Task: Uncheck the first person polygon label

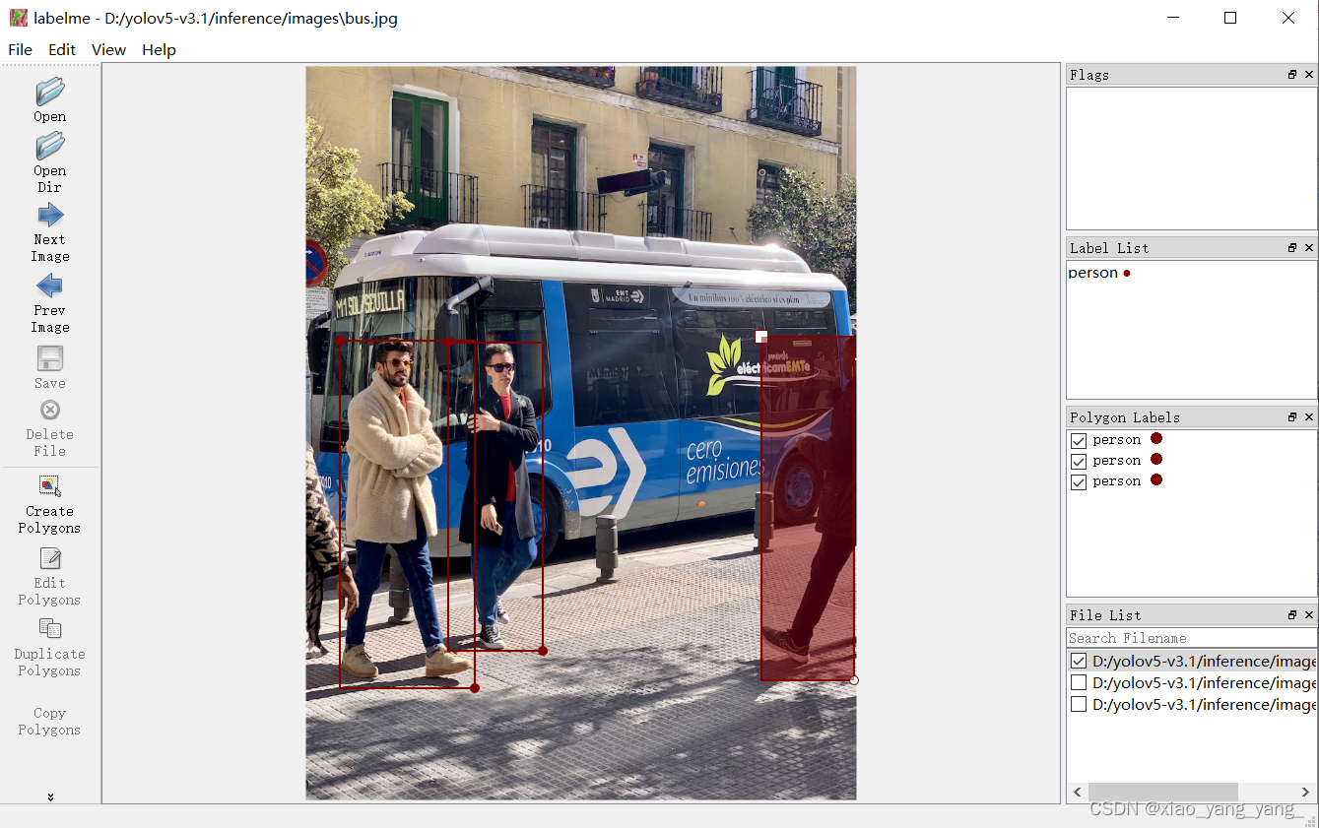Action: coord(1079,440)
